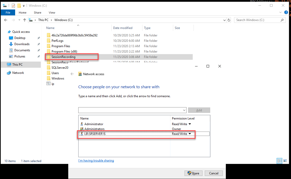The height and width of the screenshot is (179, 291).
Task: Switch to large thumbnails view
Action: coord(285,161)
